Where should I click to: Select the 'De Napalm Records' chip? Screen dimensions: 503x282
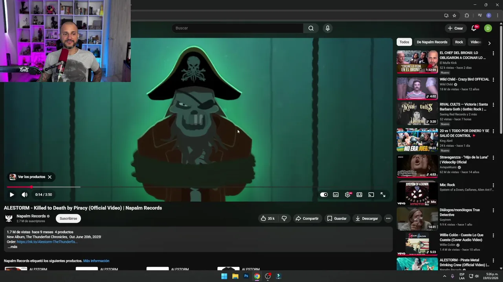coord(432,42)
